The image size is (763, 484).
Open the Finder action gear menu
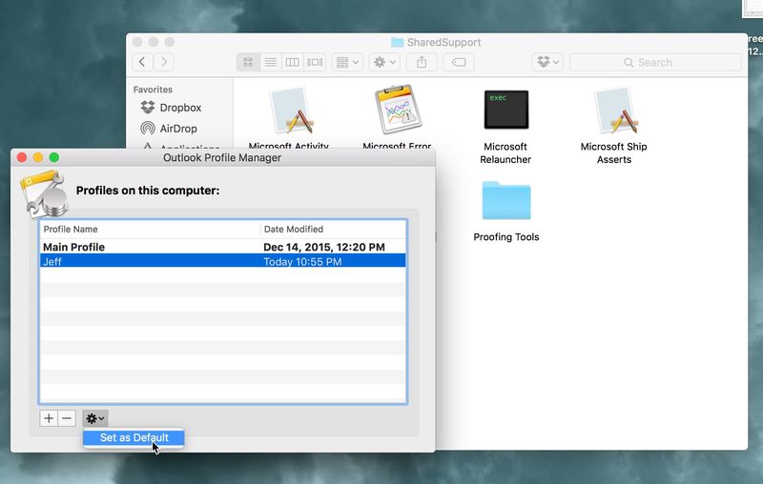point(384,62)
